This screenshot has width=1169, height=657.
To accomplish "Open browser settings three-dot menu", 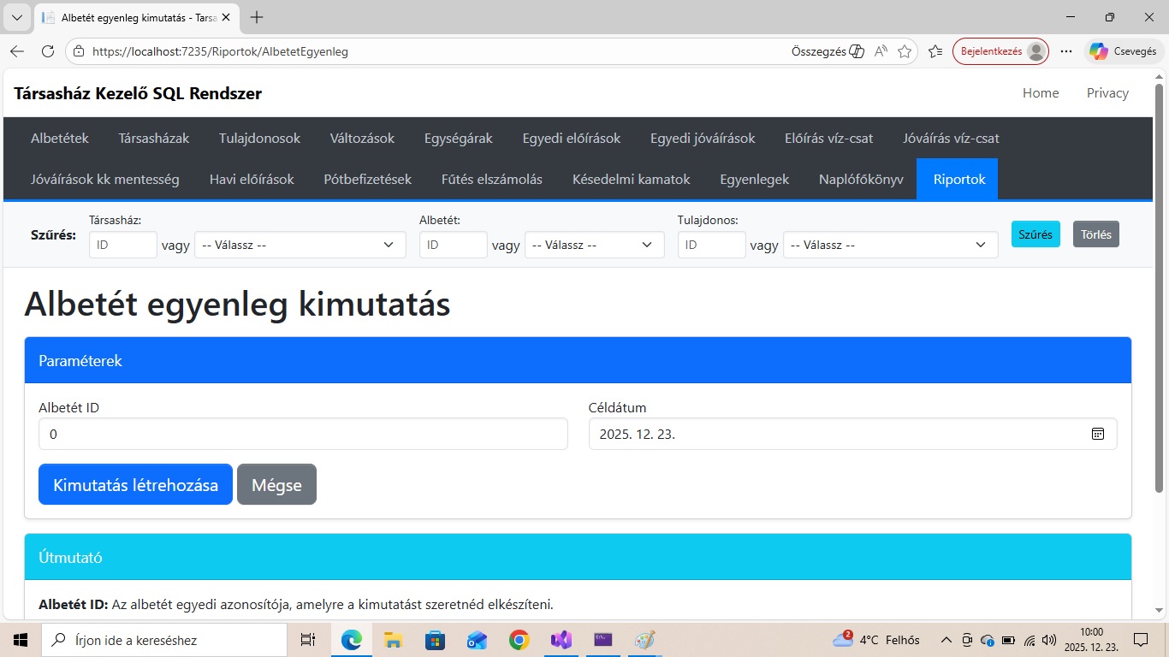I will point(1066,51).
